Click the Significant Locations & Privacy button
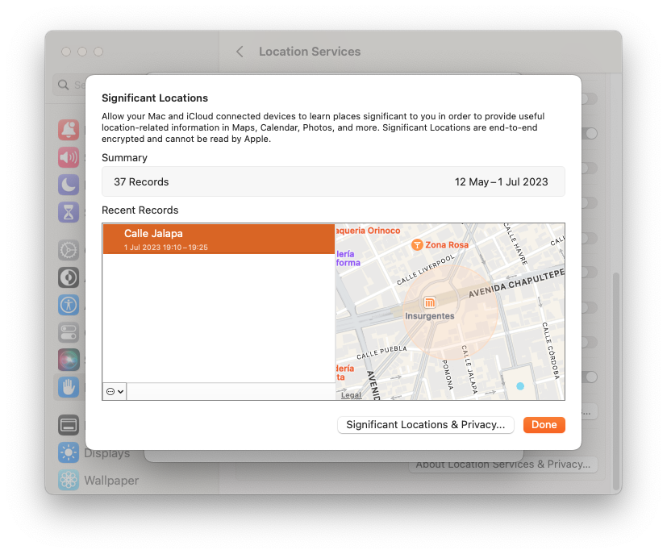The image size is (667, 554). click(x=425, y=425)
